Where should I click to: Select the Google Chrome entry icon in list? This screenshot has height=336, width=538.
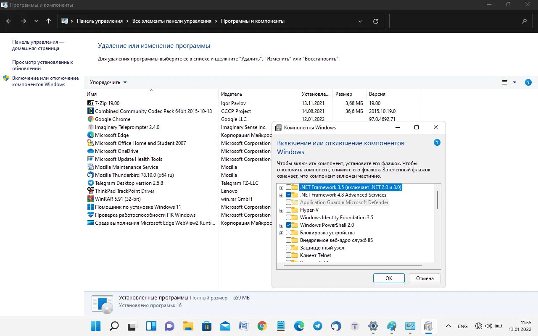tap(90, 119)
